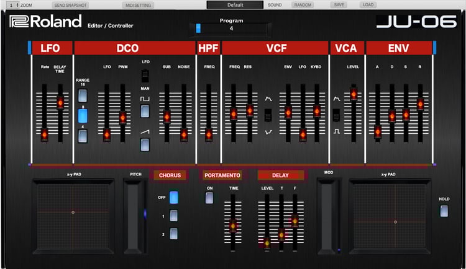Click the VCF RES slider knob
Viewport: 466px width, 269px height.
[x=250, y=110]
